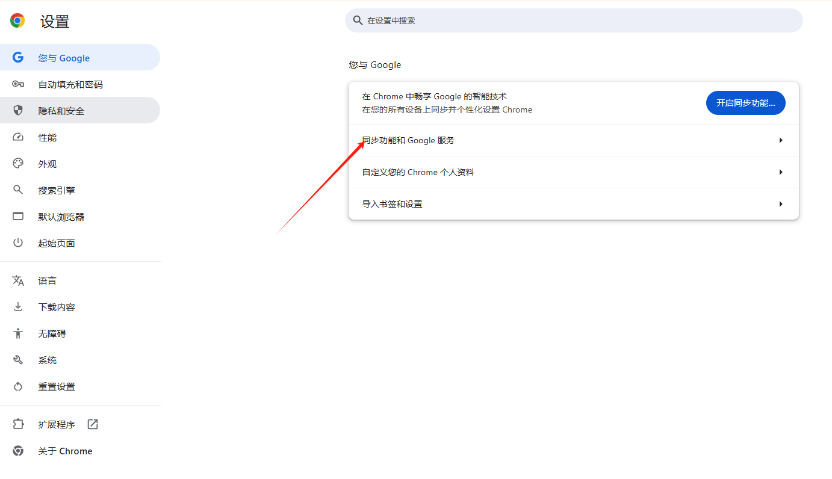Expand arrow for 导入书签和设置
The width and height of the screenshot is (832, 479).
(x=781, y=204)
